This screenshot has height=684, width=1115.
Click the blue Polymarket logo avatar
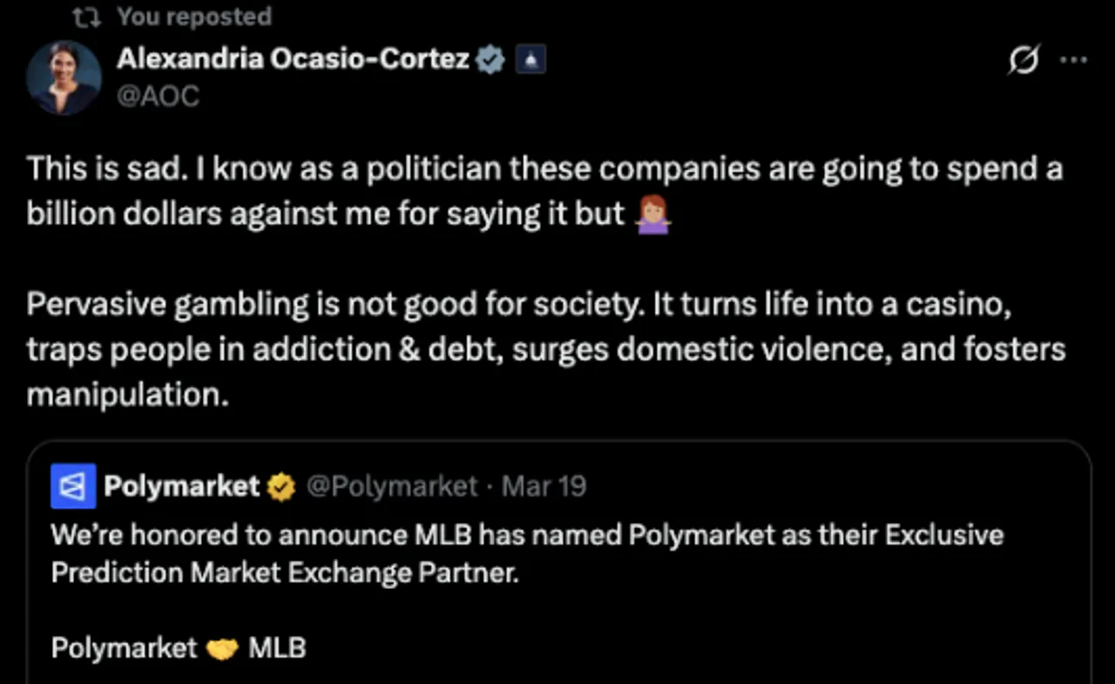[x=73, y=486]
